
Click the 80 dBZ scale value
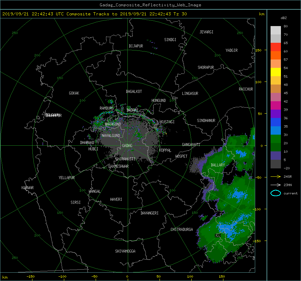coord(286,26)
